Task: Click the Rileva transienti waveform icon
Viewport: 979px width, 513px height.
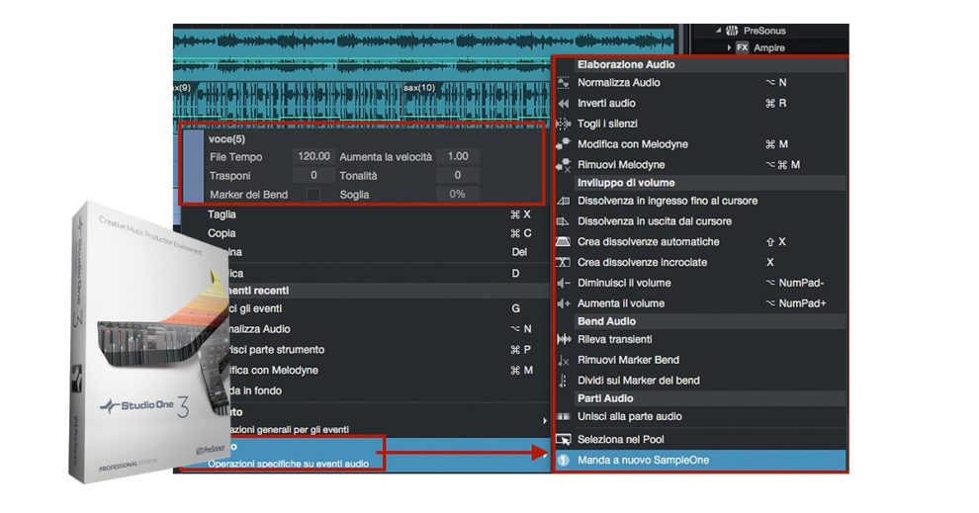Action: coord(564,340)
